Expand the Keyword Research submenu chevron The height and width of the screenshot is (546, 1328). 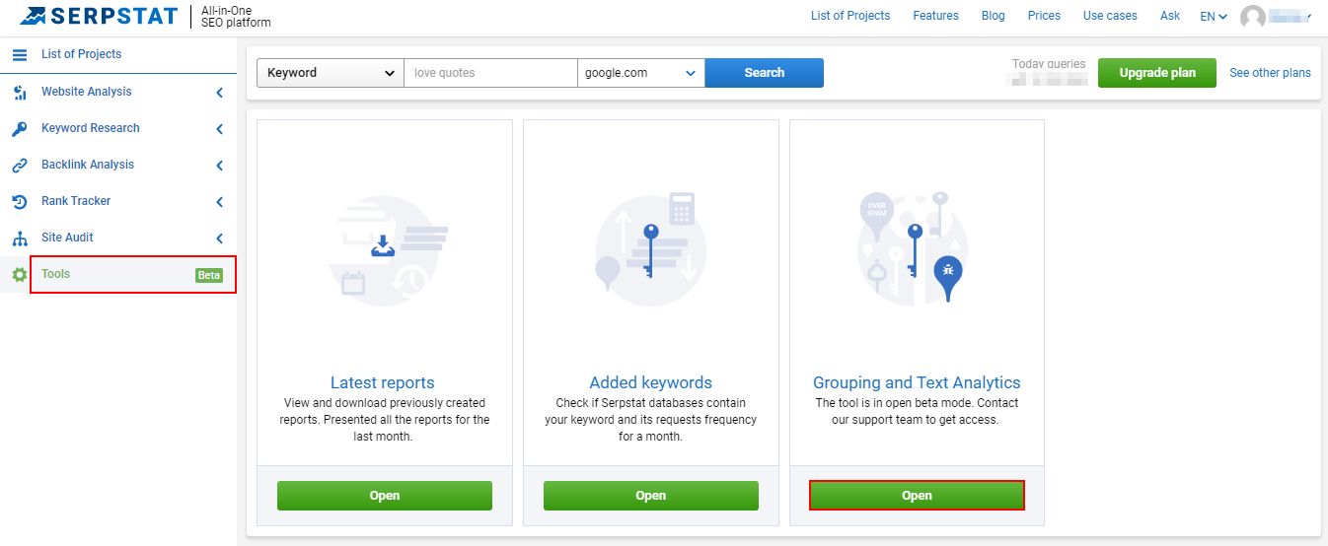click(x=220, y=129)
